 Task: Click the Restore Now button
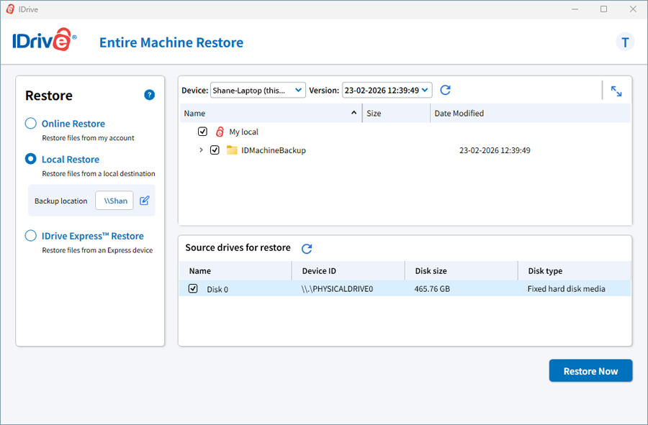coord(590,371)
